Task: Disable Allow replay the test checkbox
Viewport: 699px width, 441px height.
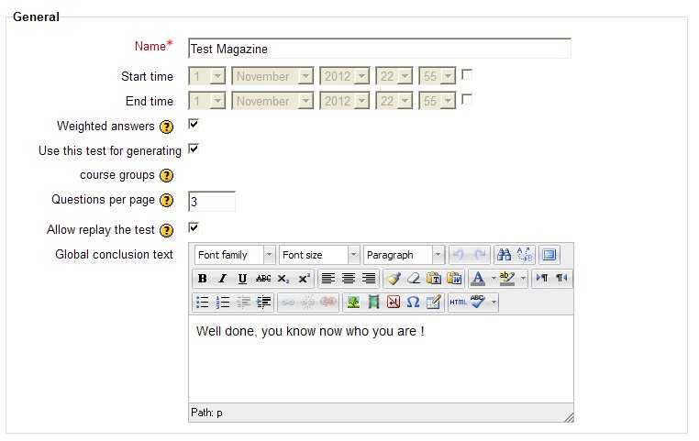Action: 194,227
